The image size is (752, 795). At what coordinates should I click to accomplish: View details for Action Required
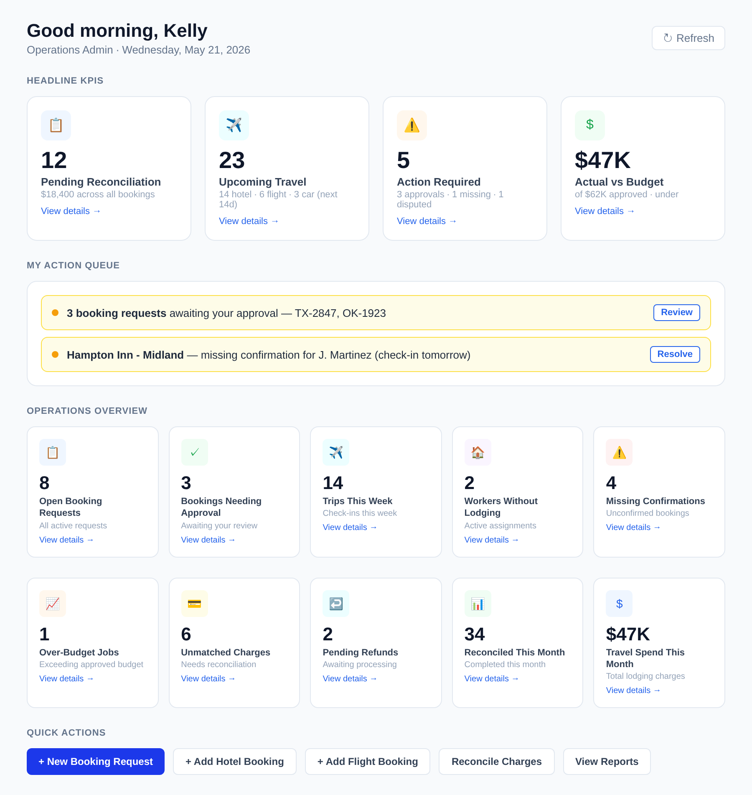(x=427, y=221)
